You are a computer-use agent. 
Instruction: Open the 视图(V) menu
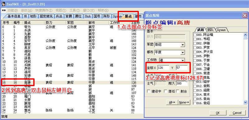pos(61,11)
